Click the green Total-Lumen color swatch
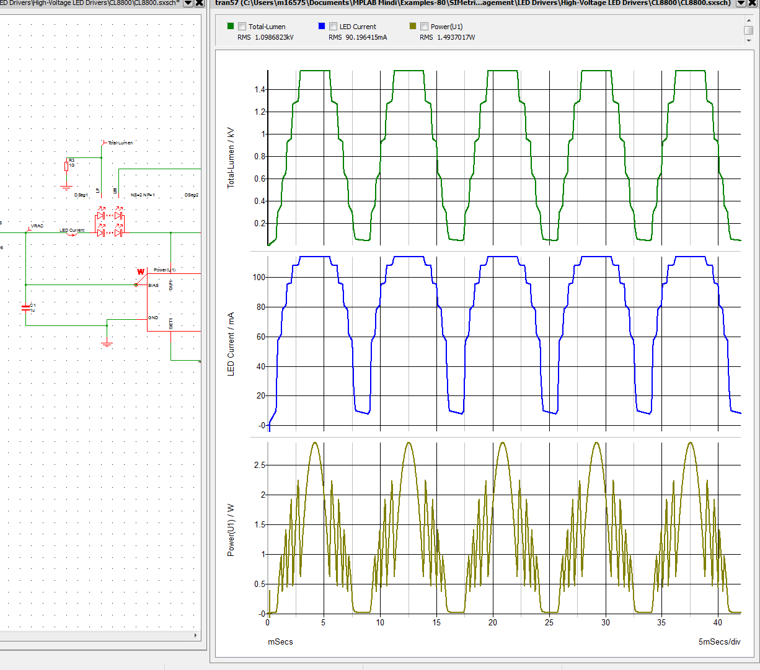Viewport: 760px width, 670px height. 230,26
